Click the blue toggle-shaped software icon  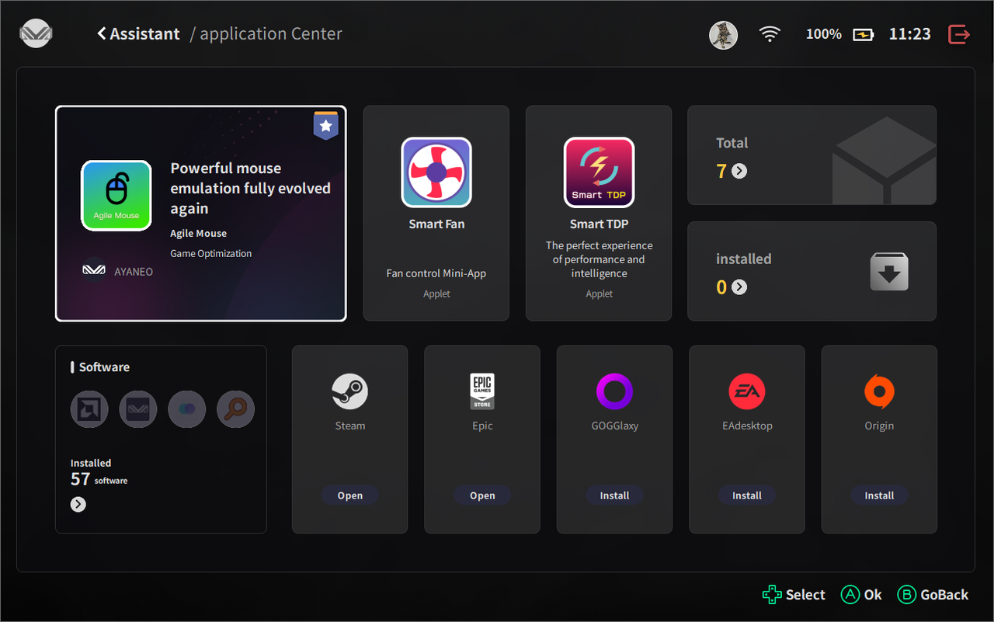pos(187,409)
